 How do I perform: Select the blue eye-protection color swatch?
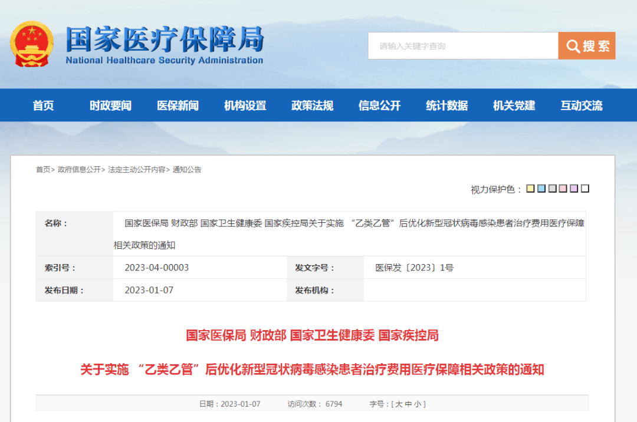tap(541, 188)
